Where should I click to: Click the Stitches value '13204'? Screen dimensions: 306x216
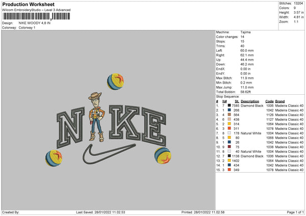coord(298,4)
